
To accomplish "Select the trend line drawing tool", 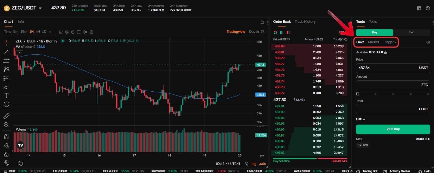I will pyautogui.click(x=7, y=51).
